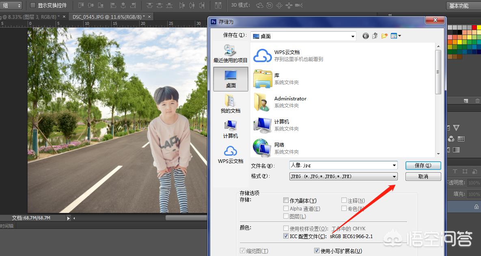
Task: Select the trash (delete layer) icon
Action: [x=477, y=100]
